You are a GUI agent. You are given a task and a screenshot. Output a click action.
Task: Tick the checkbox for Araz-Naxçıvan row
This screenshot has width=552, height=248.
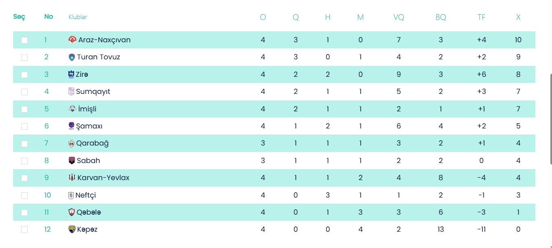pos(24,40)
